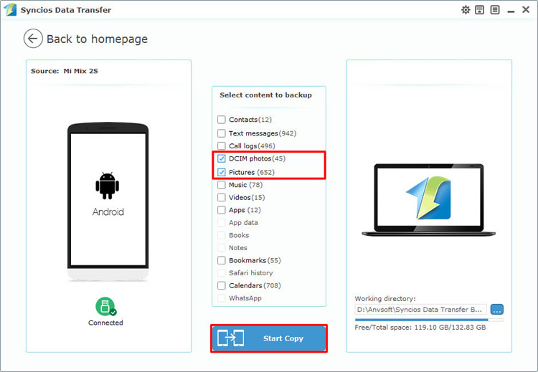Check the Bookmarks(55) checkbox

point(222,260)
